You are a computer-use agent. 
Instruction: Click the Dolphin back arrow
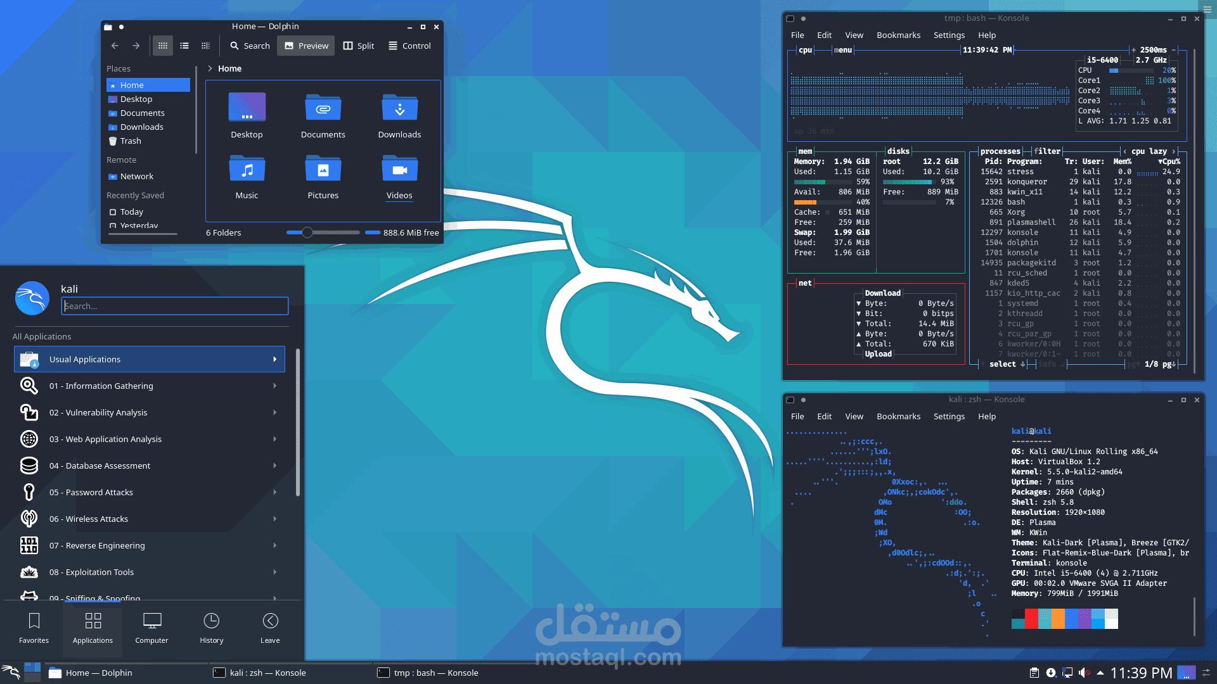tap(115, 46)
